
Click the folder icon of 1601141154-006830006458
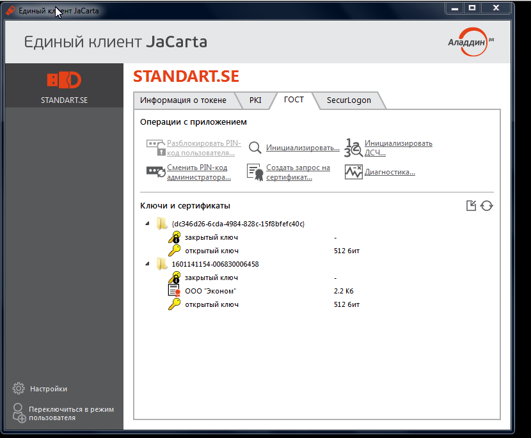162,264
